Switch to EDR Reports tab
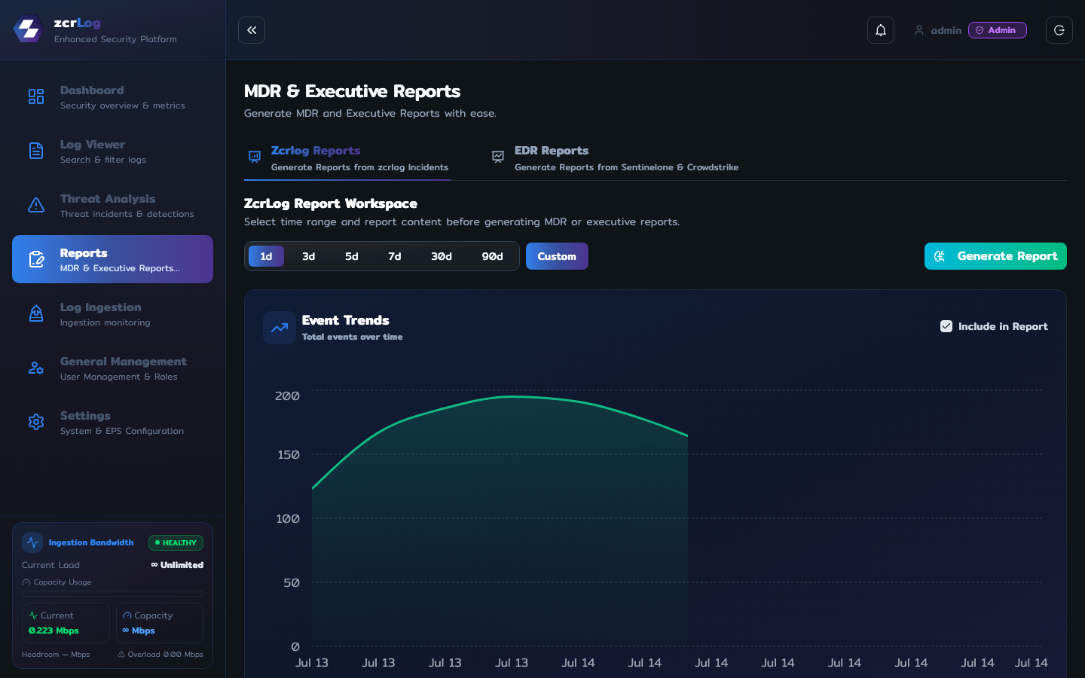 614,158
